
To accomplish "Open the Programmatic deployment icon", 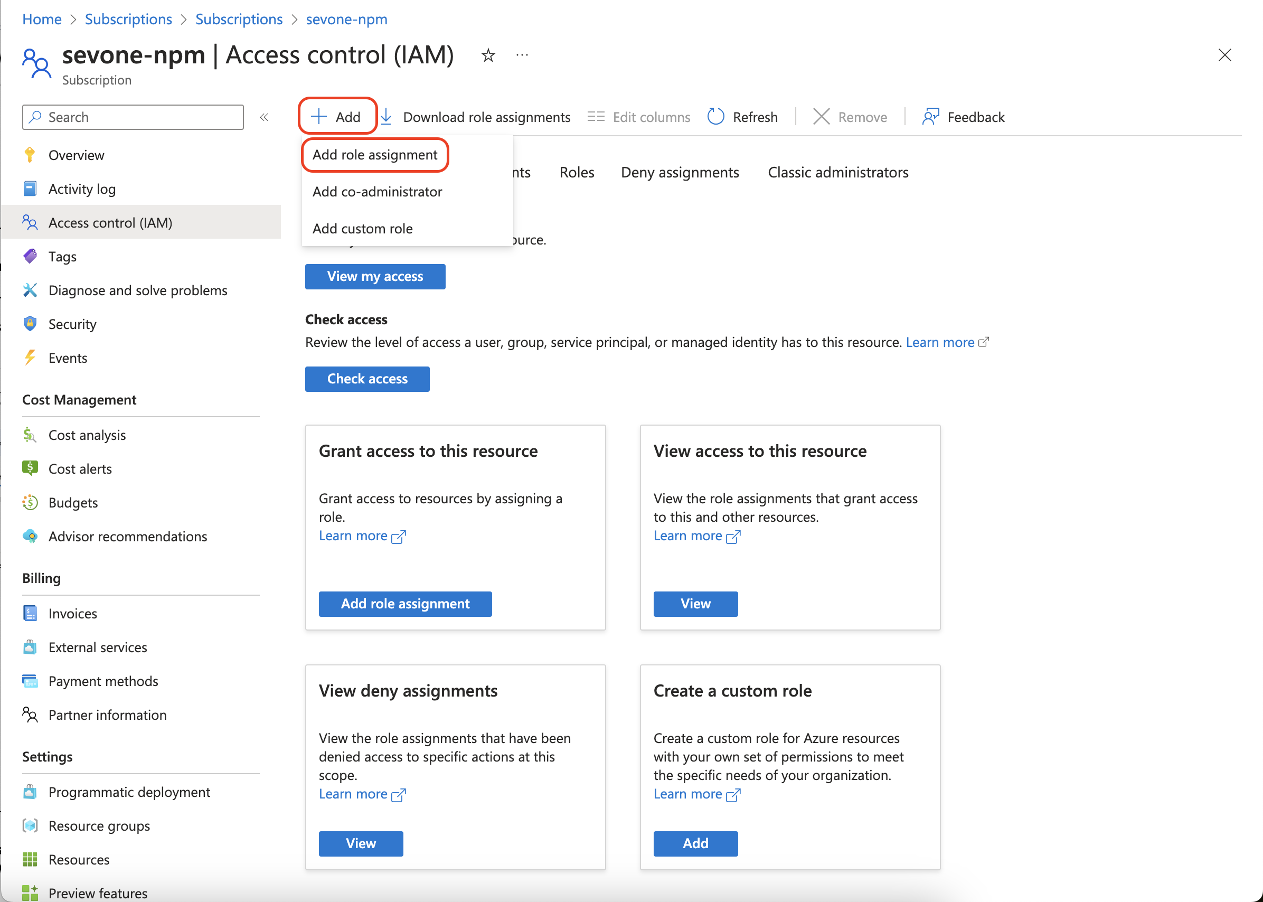I will tap(30, 792).
